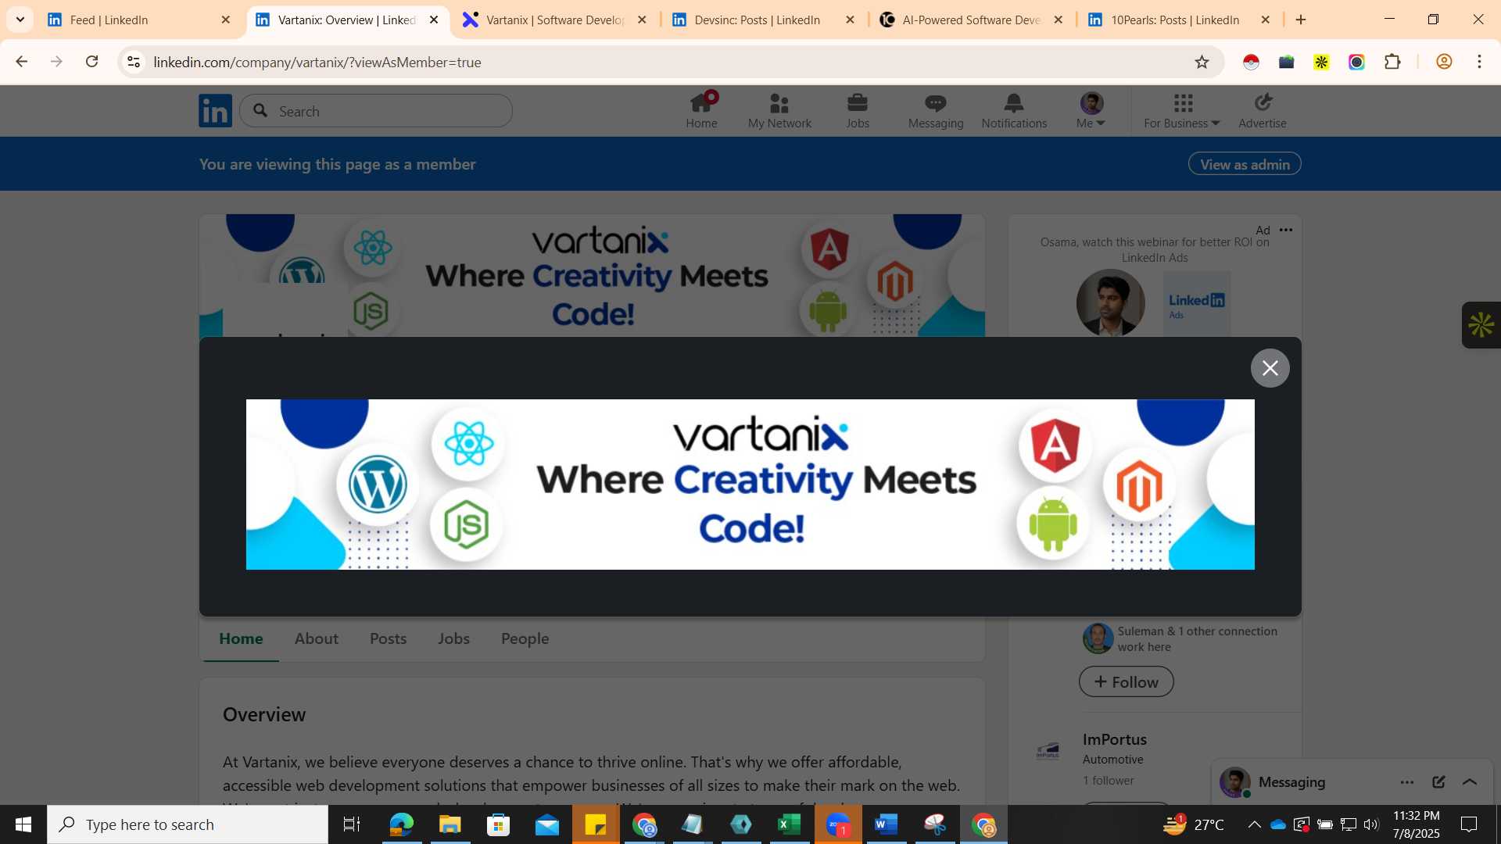Close the Feed | LinkedIn tab
Viewport: 1501px width, 844px height.
tap(226, 20)
